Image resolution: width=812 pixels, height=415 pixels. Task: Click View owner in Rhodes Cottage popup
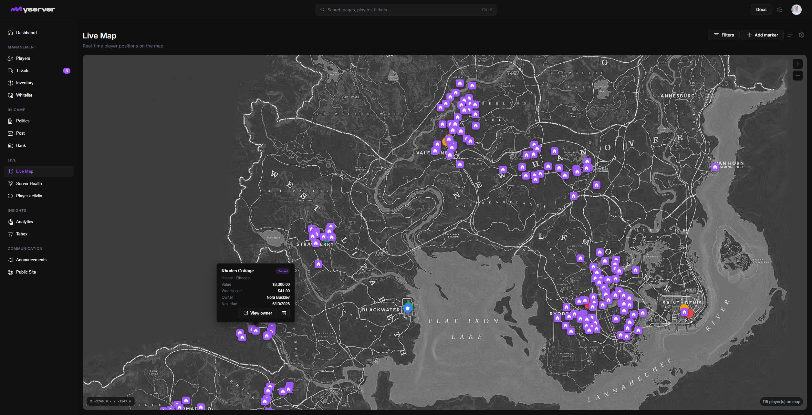257,313
